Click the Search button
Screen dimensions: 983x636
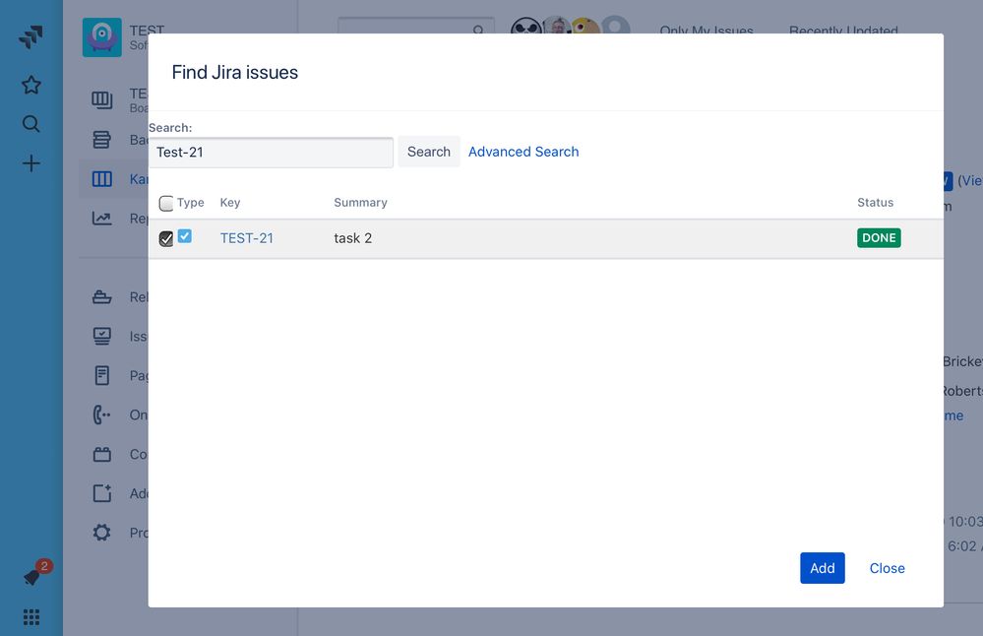tap(429, 152)
